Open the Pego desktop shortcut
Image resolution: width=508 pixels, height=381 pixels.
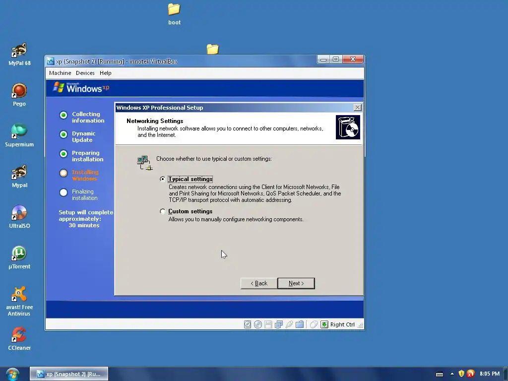point(19,95)
